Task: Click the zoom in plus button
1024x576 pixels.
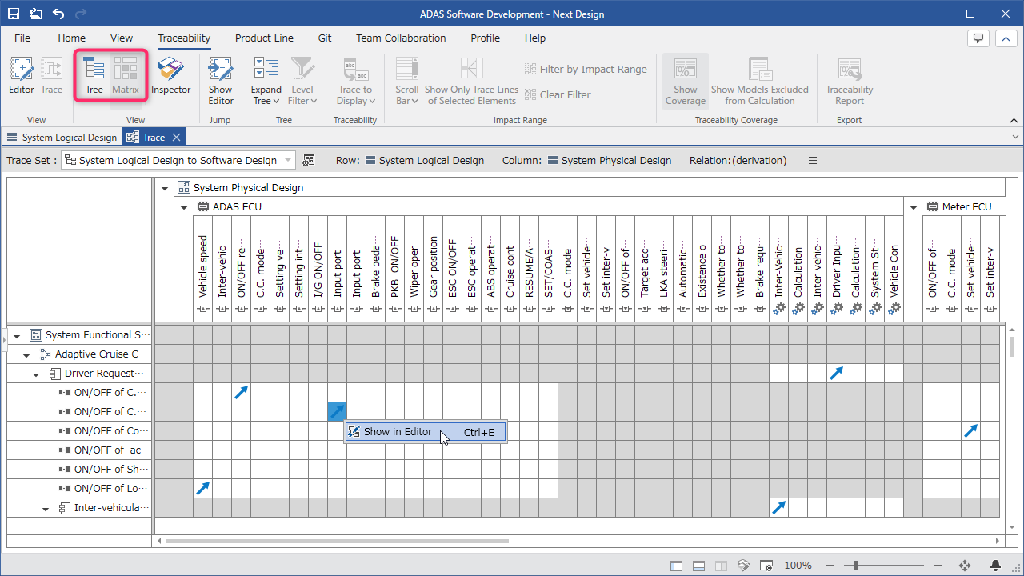Action: point(938,566)
